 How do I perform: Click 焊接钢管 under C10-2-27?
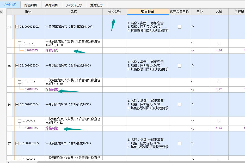point(52,89)
